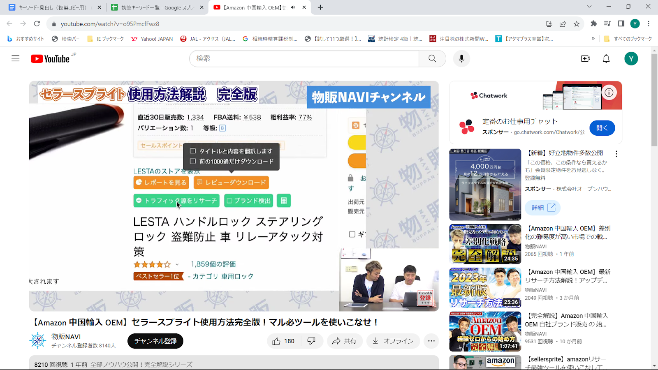Switch to キーワード・見出し document tab
Image resolution: width=658 pixels, height=370 pixels.
[53, 7]
